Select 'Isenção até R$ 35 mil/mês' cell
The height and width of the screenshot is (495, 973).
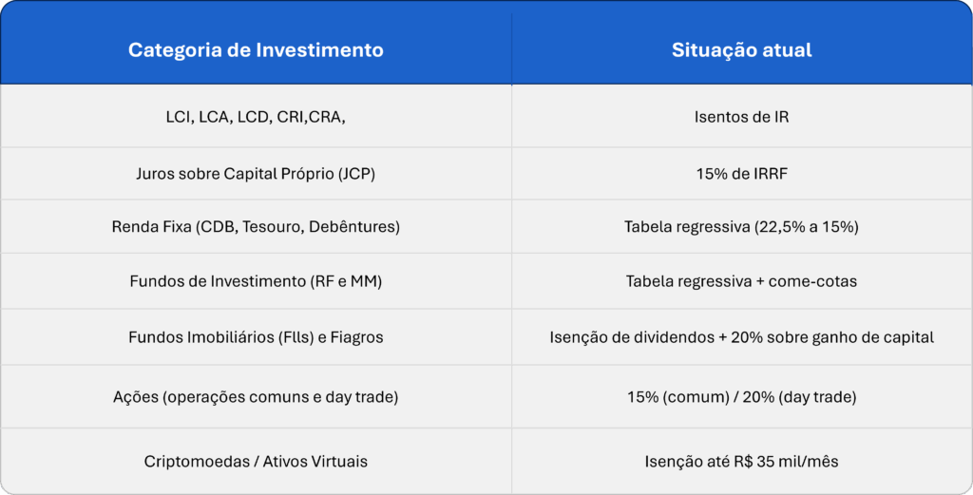[x=741, y=462]
